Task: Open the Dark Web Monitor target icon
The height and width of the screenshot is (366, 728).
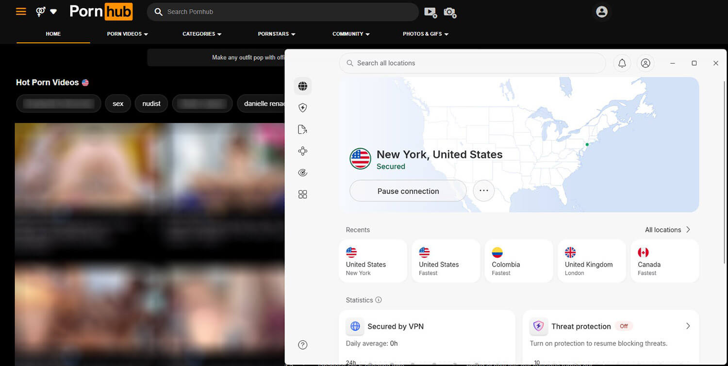Action: 303,173
